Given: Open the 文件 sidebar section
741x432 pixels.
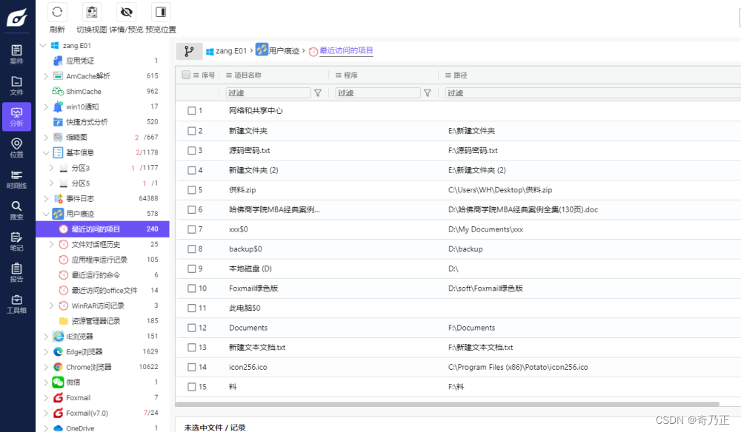Looking at the screenshot, I should pos(16,85).
